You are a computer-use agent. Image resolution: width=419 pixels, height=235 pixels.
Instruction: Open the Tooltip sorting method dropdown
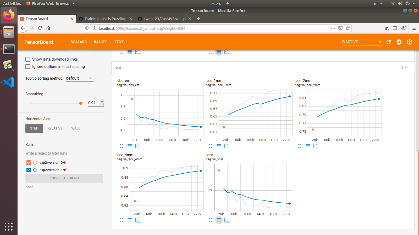point(80,78)
